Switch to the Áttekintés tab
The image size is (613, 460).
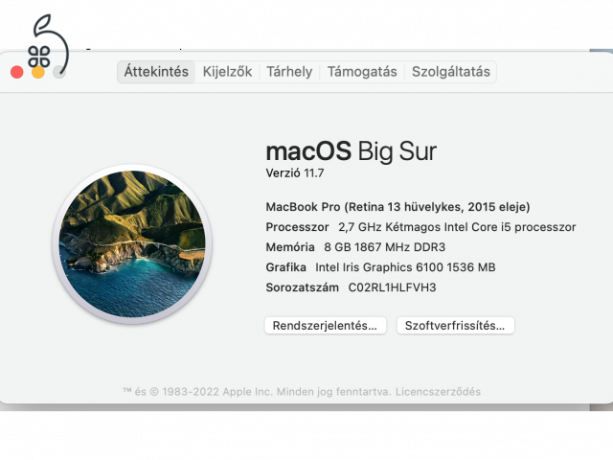(x=156, y=72)
